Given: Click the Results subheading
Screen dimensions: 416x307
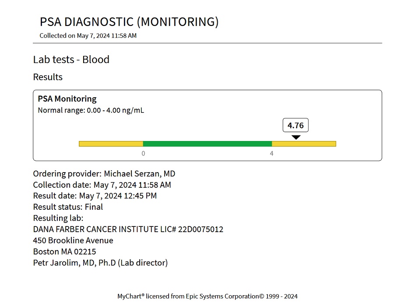Looking at the screenshot, I should (x=48, y=77).
